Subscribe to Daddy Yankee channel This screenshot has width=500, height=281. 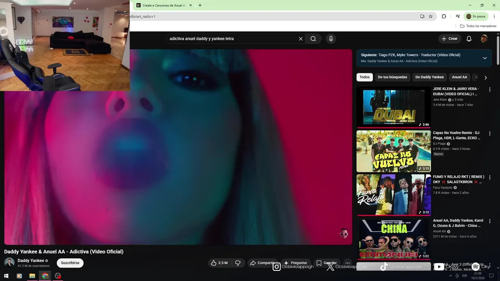pos(70,263)
